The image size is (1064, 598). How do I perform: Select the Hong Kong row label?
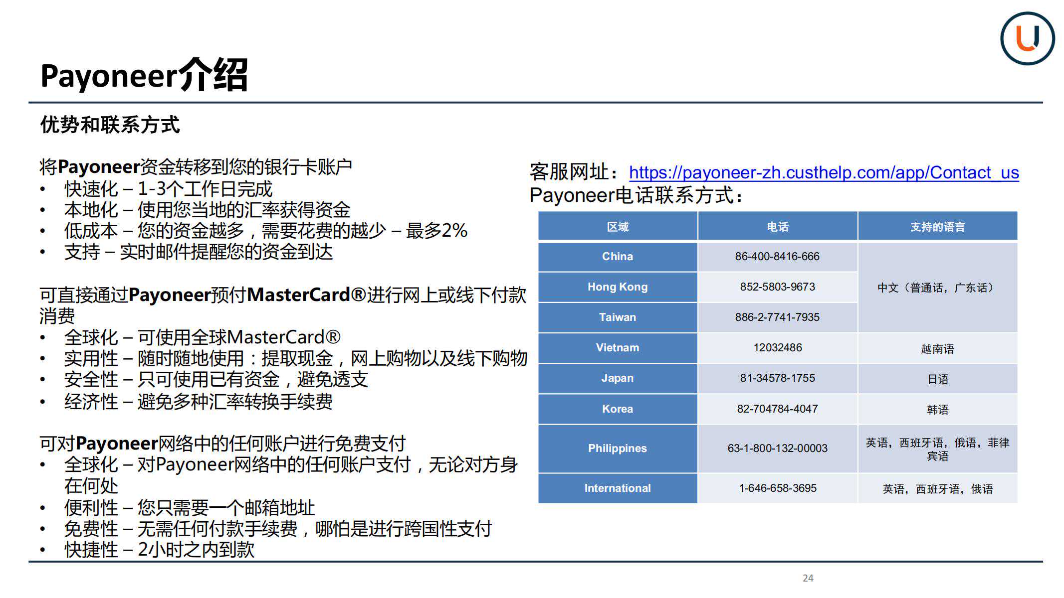618,287
